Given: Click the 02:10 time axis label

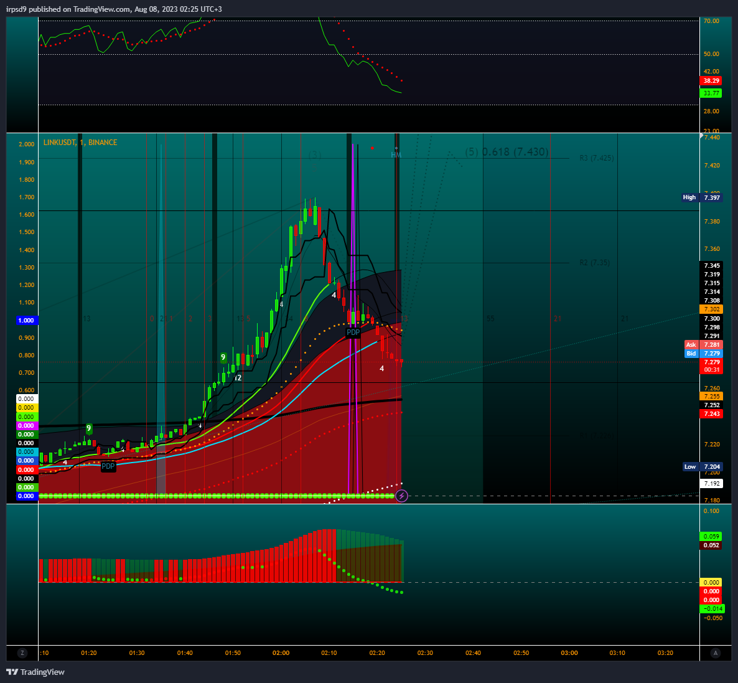Looking at the screenshot, I should coord(329,653).
